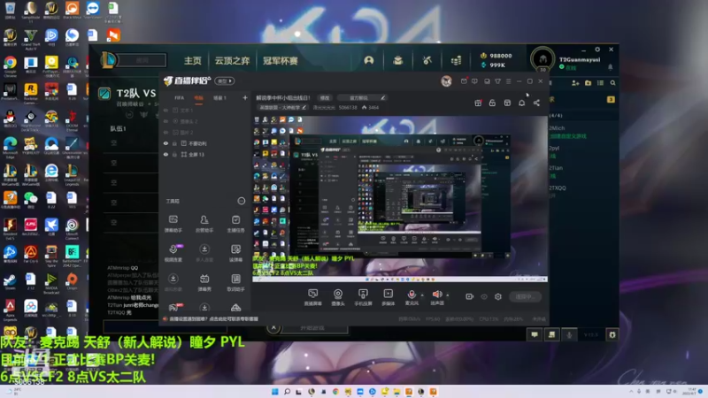Toggle visibility of the 图片 2 source
708x398 pixels.
(x=165, y=132)
